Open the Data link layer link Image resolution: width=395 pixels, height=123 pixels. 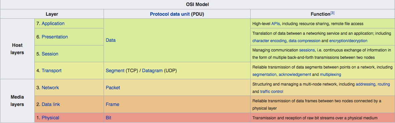coord(51,104)
